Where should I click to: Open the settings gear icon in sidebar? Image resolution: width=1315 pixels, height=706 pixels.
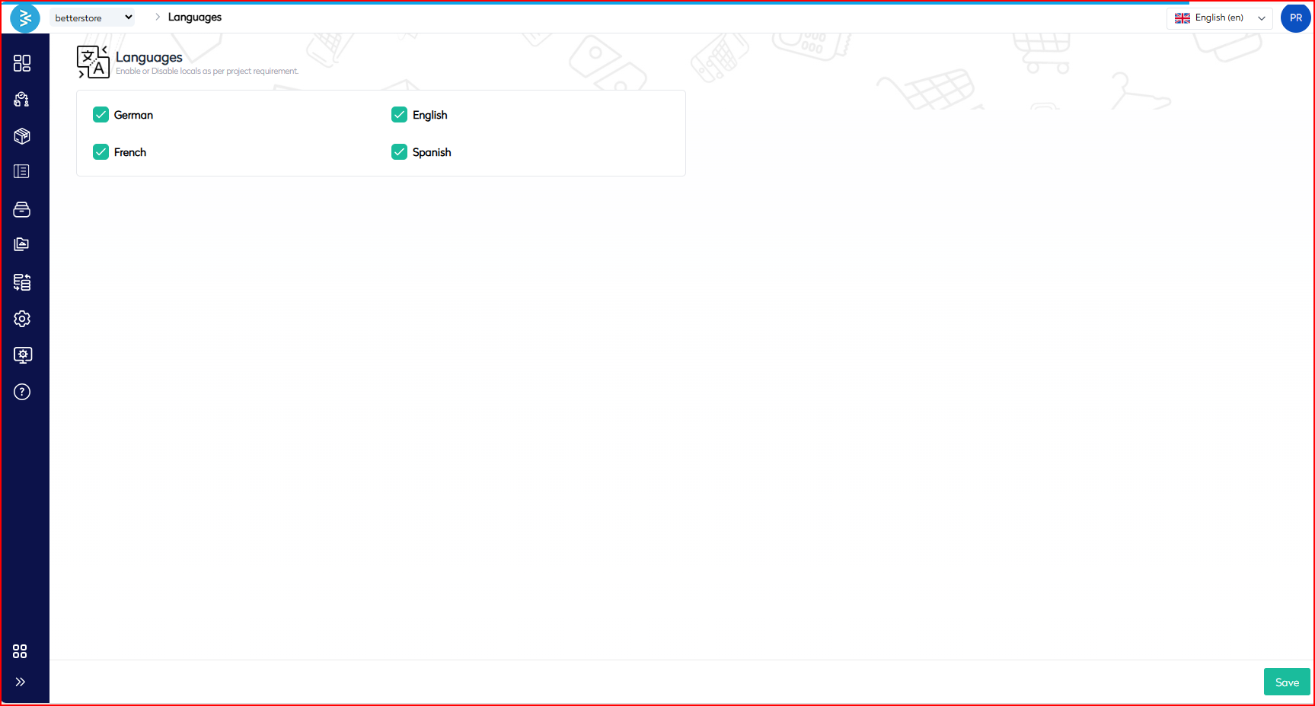pos(22,319)
